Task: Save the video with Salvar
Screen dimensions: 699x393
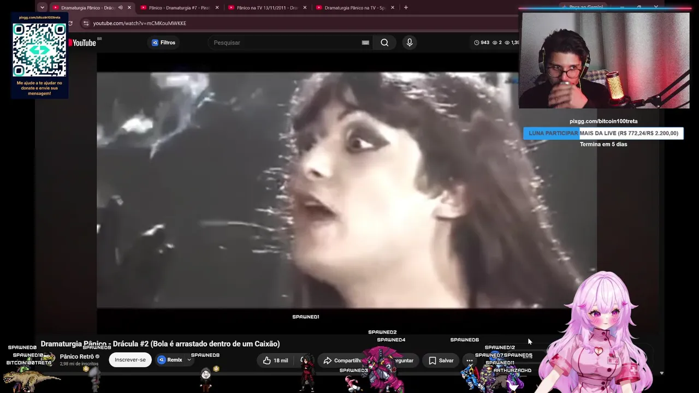Action: (441, 360)
